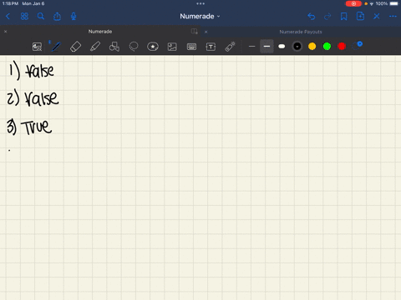401x300 pixels.
Task: Close the Numerade tab
Action: [x=6, y=32]
